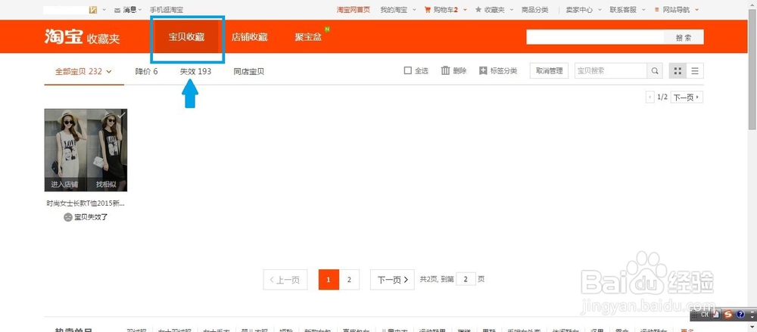Image resolution: width=757 pixels, height=332 pixels.
Task: Switch to list view layout
Action: point(695,71)
